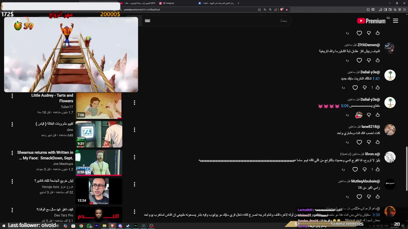Click the youtube.com address bar URL
Screen dimensions: 408x229
coord(142,10)
